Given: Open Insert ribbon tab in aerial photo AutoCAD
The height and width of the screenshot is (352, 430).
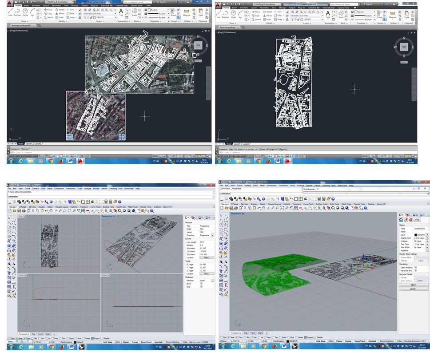Looking at the screenshot, I should pyautogui.click(x=26, y=5).
